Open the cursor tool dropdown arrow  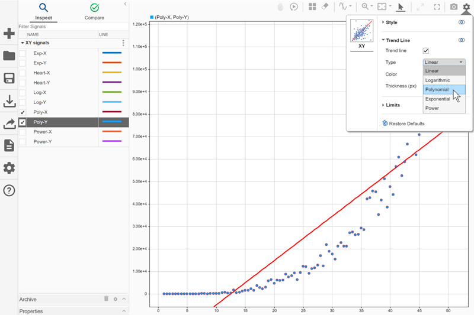click(350, 6)
